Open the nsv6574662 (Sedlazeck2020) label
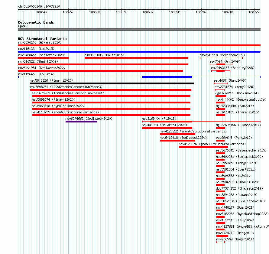This screenshot has height=254, width=269. click(89, 119)
